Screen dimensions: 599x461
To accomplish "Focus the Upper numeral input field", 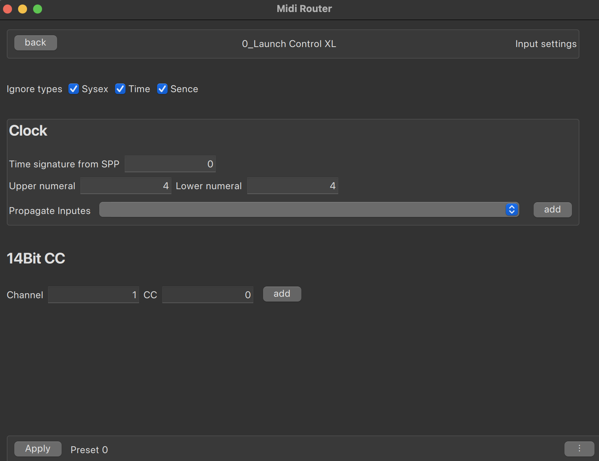I will coord(126,186).
